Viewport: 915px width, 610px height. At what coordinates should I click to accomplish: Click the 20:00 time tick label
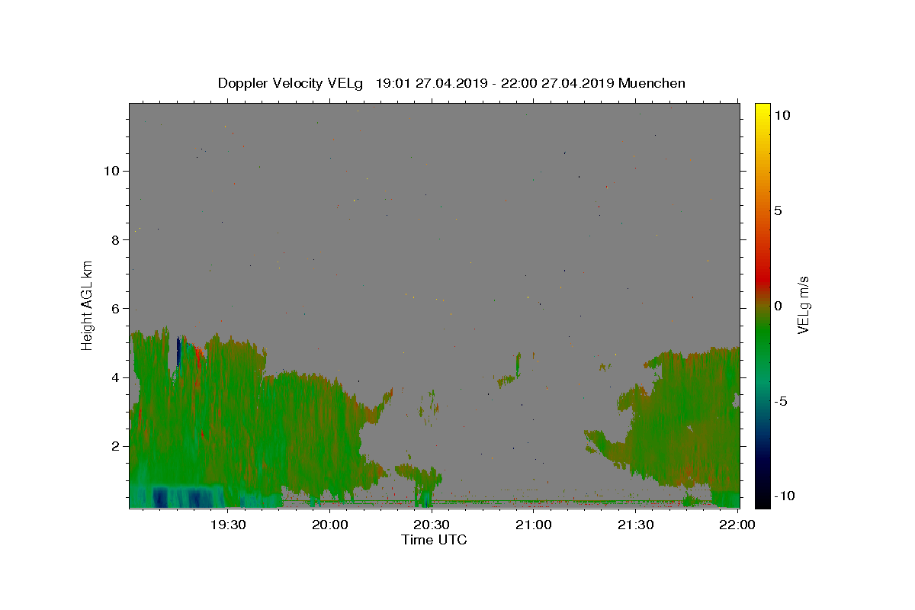click(329, 525)
